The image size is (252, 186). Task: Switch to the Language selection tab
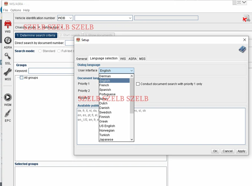pos(104,58)
